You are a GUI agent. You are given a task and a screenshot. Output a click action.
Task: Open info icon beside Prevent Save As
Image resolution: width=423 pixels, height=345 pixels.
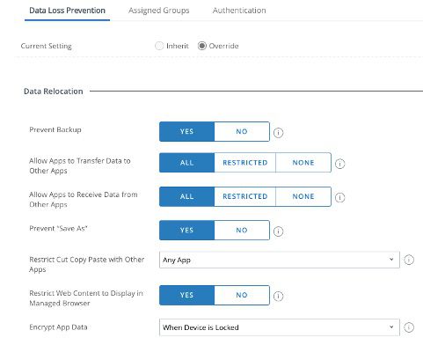click(278, 231)
